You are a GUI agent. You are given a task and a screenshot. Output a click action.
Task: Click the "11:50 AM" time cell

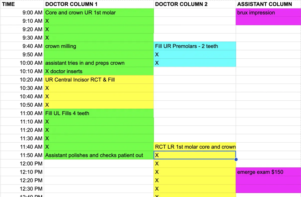(x=22, y=155)
